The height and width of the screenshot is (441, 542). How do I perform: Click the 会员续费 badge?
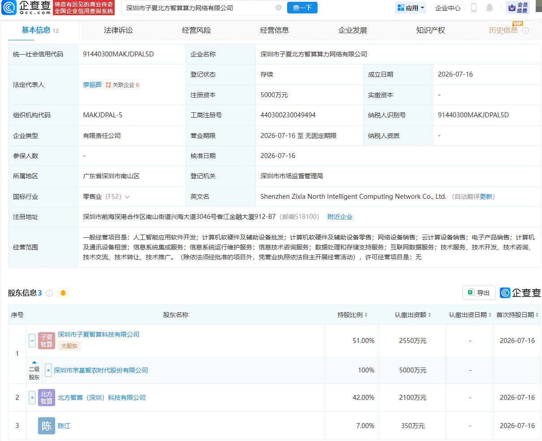518,8
